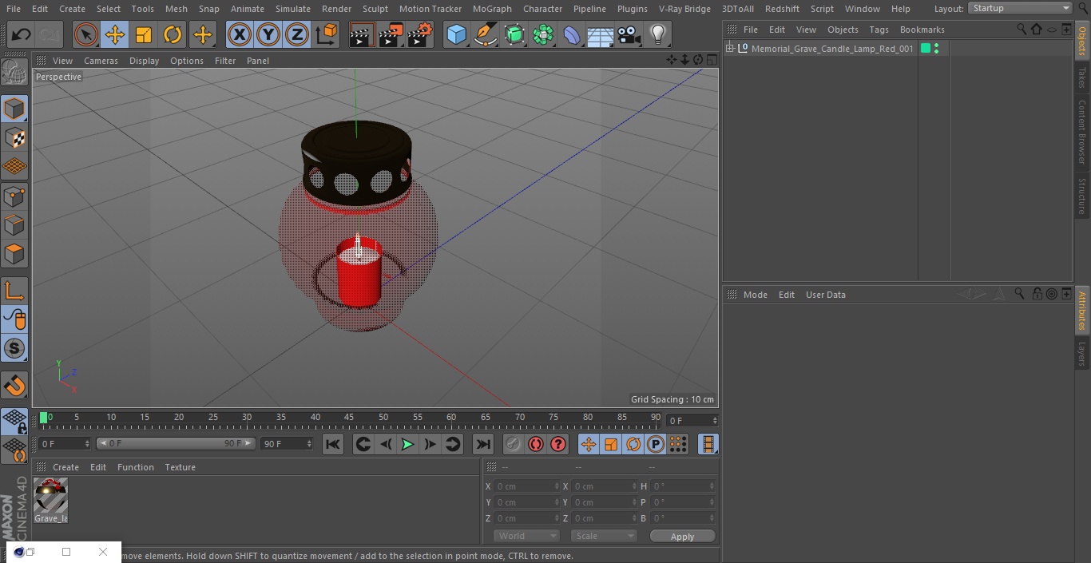Open the MoGraph array generator icon
This screenshot has width=1091, height=563.
pyautogui.click(x=543, y=34)
